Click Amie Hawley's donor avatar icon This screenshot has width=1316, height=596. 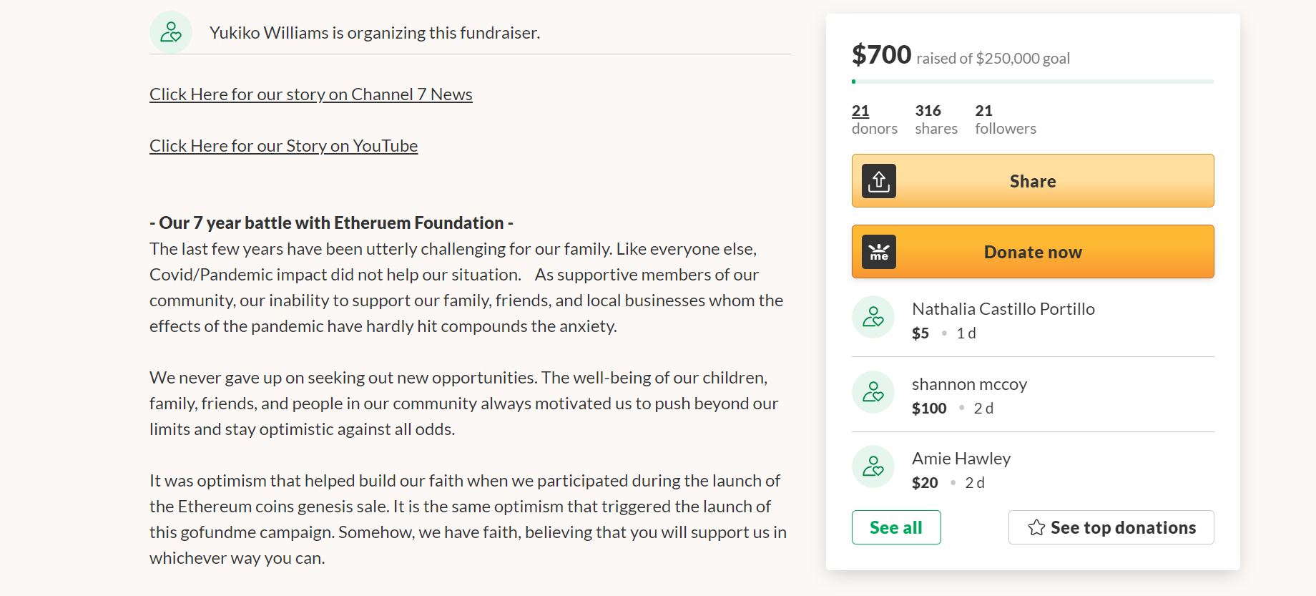coord(873,466)
